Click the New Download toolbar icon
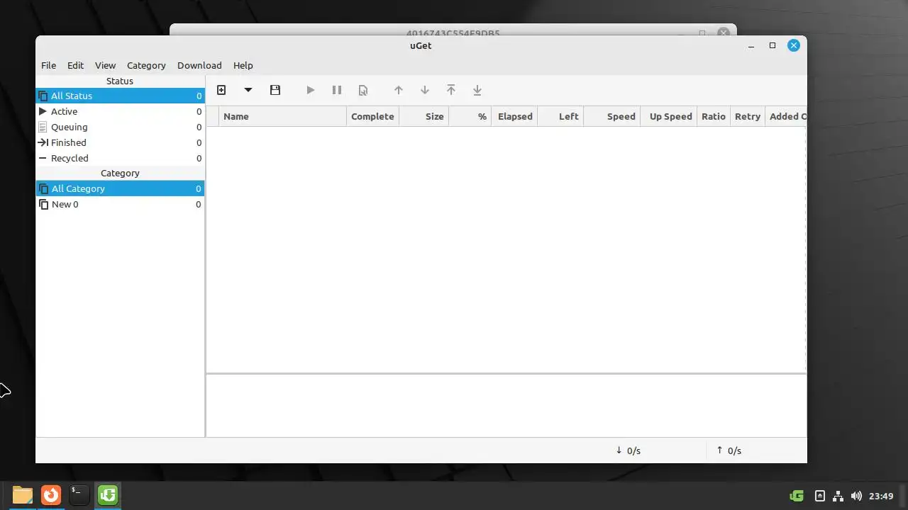 221,90
